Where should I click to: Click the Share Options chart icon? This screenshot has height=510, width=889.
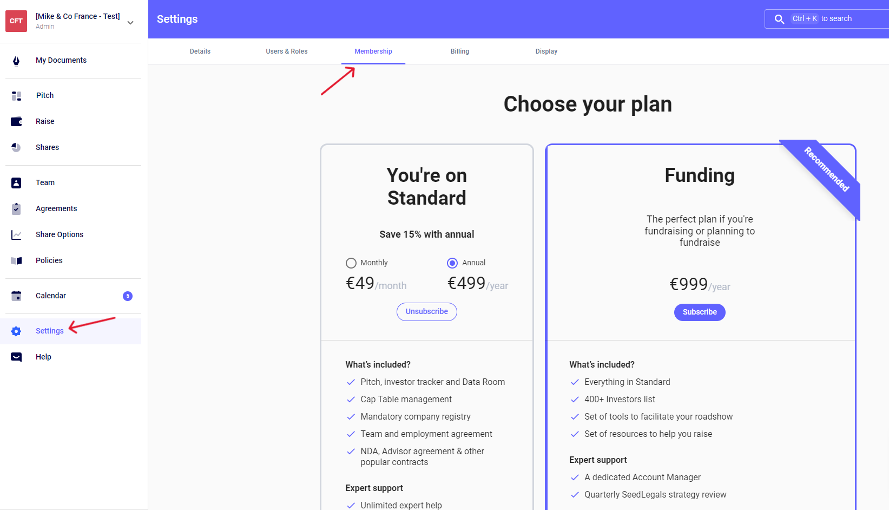[x=16, y=235]
